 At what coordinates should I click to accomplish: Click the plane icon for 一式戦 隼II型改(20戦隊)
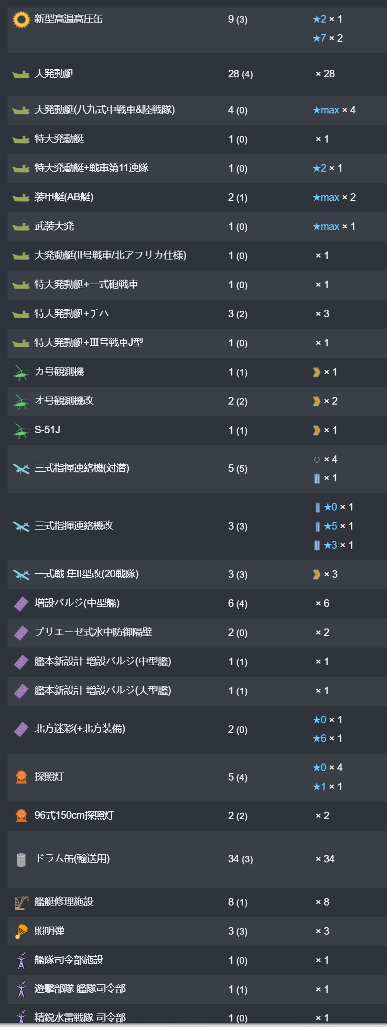click(x=21, y=575)
